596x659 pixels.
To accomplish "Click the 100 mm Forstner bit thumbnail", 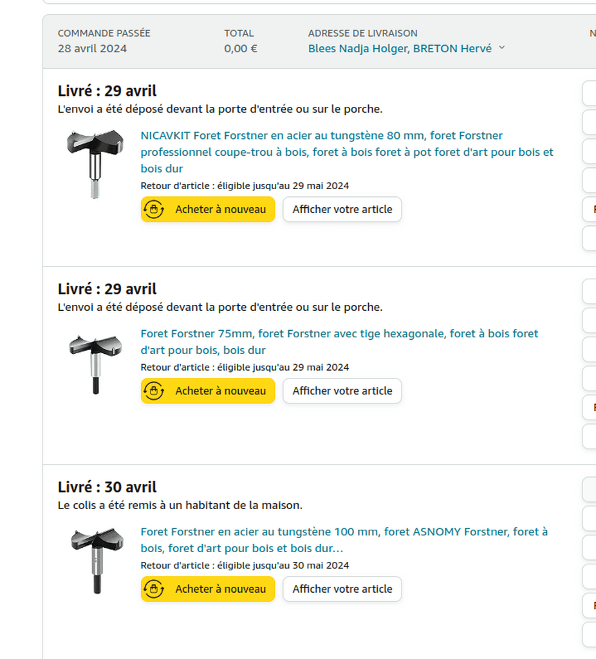I will (97, 561).
